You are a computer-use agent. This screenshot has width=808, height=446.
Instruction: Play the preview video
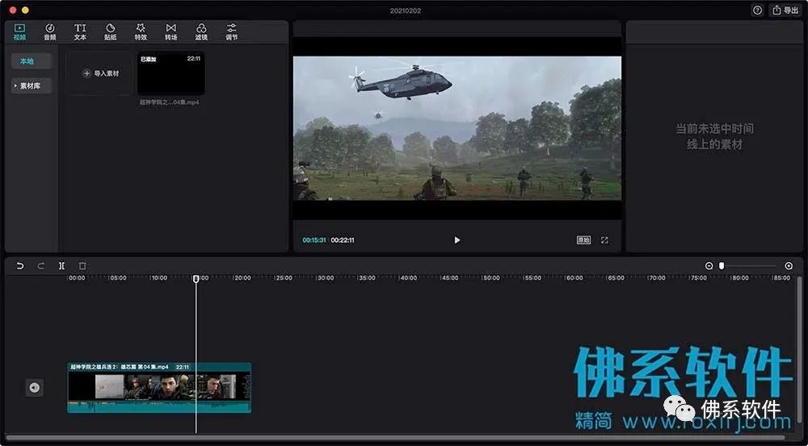pos(457,240)
